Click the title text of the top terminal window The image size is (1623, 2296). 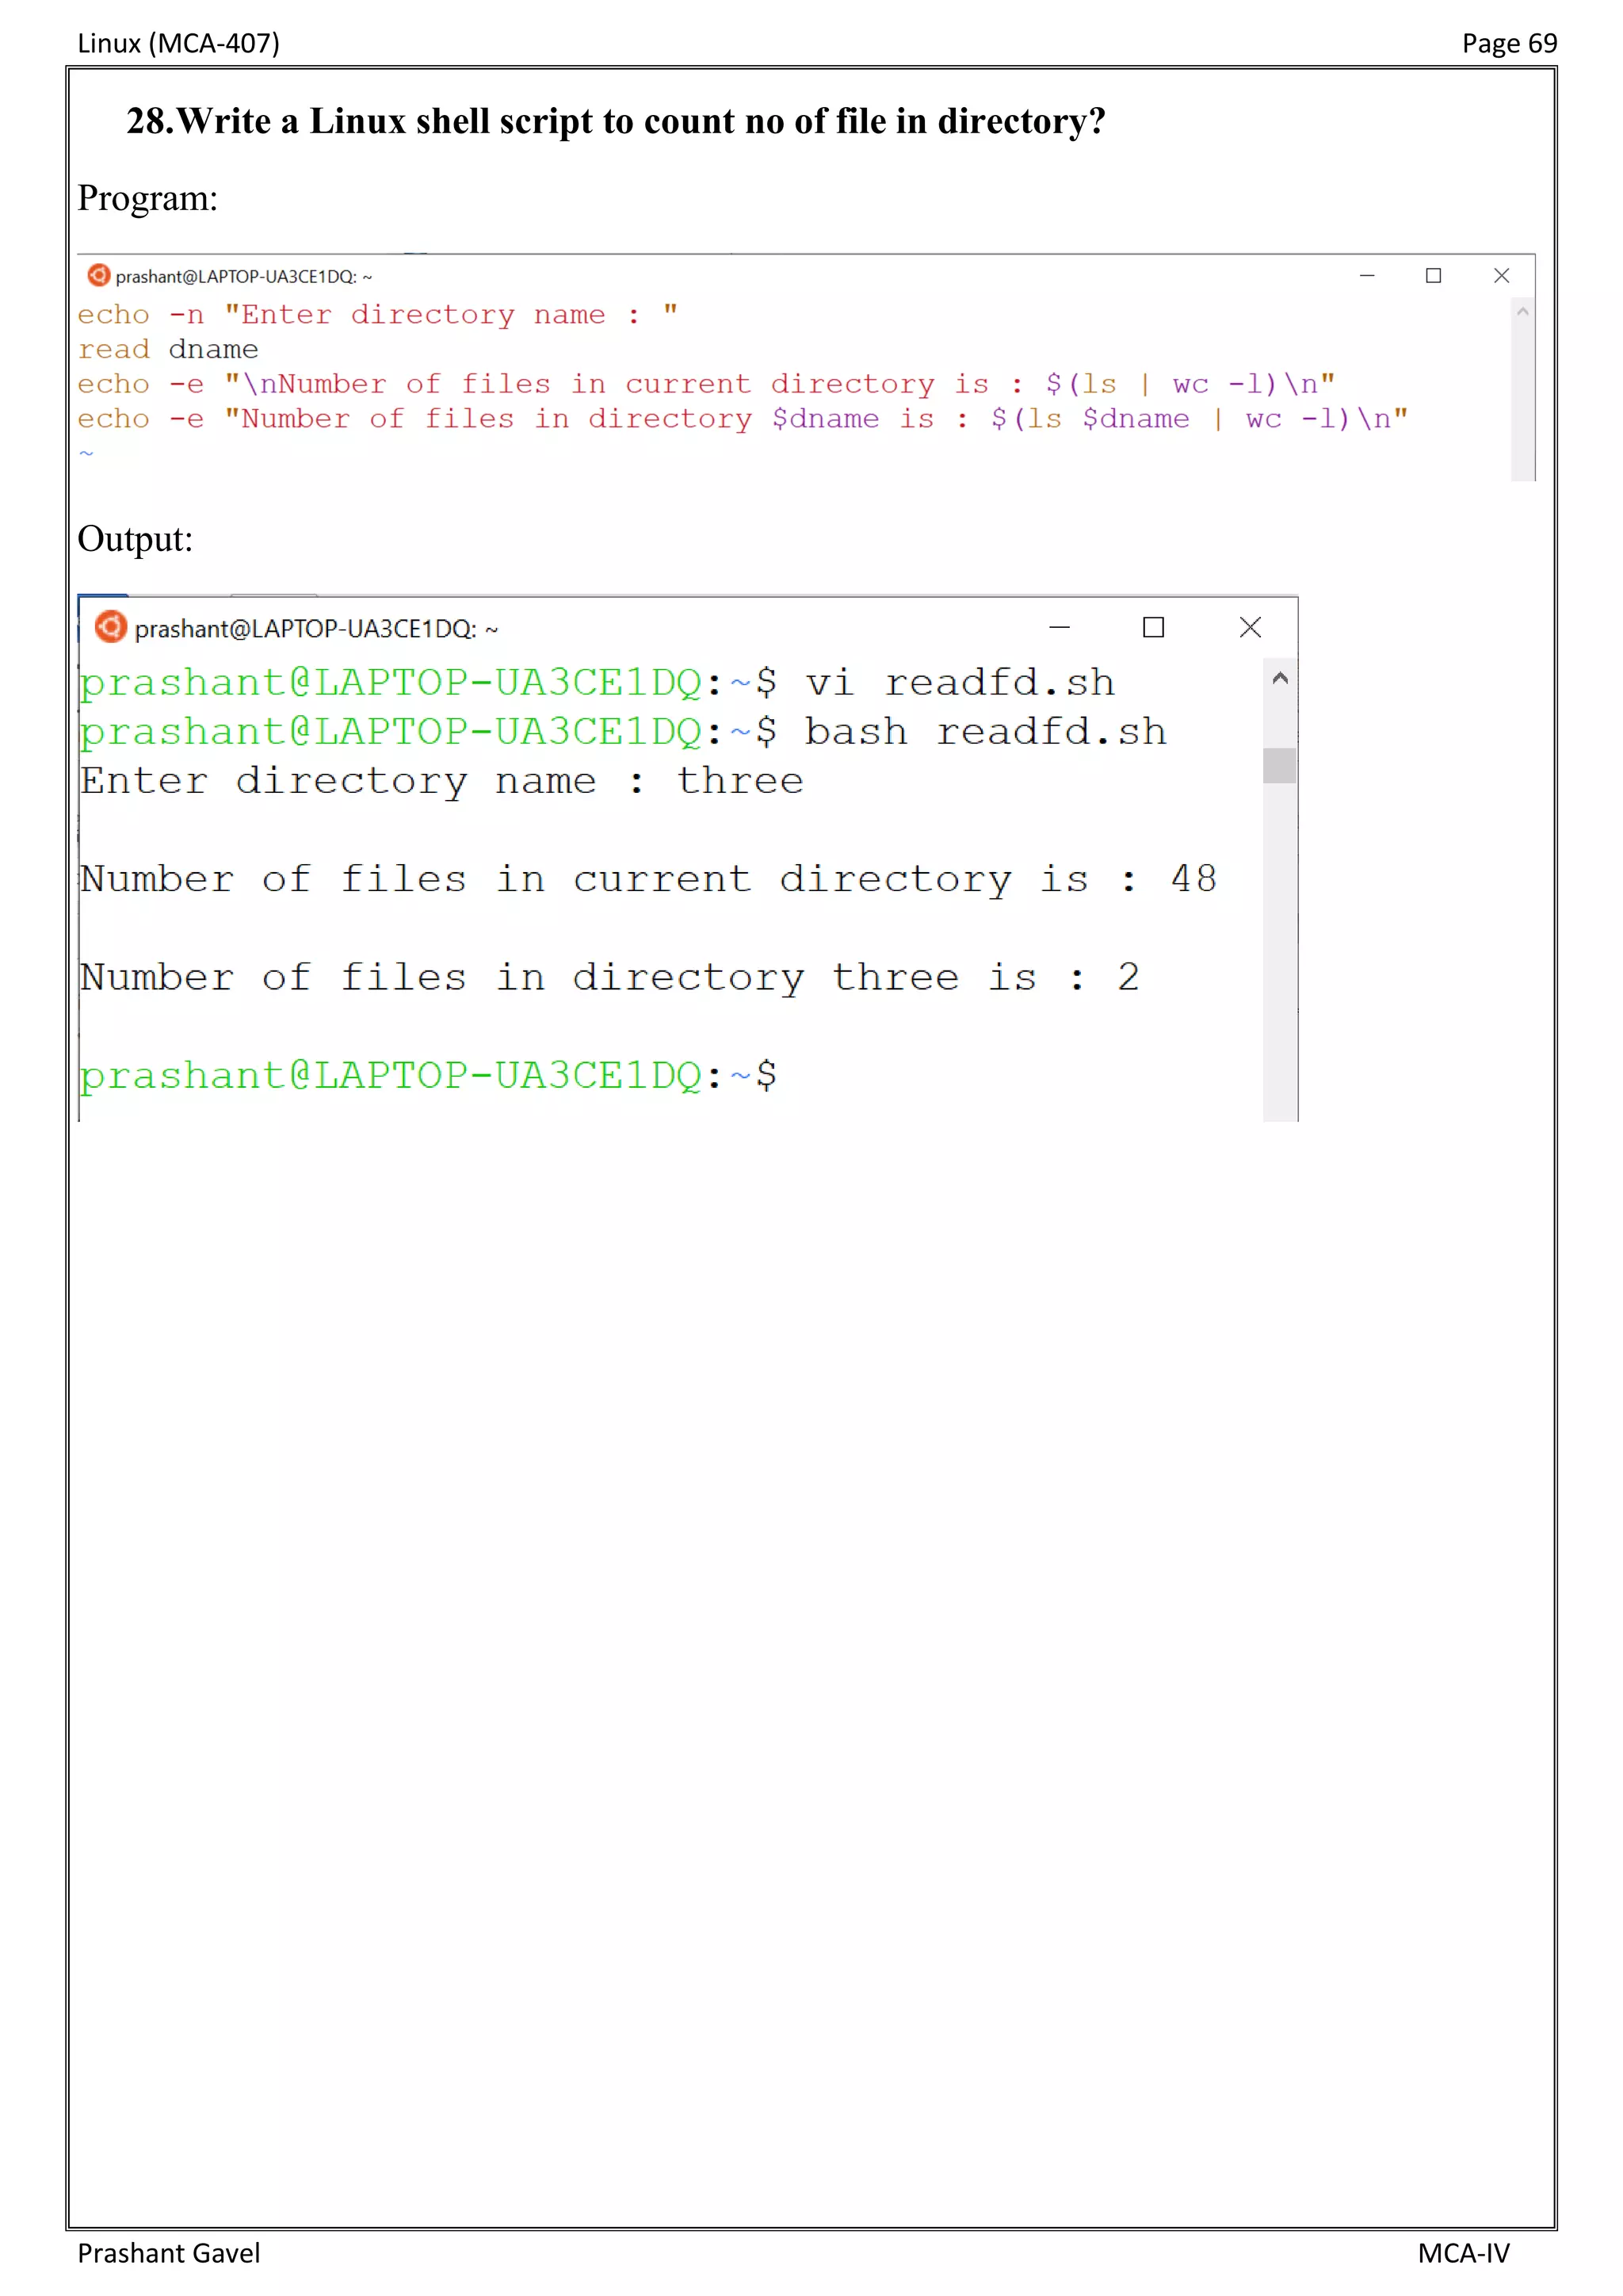242,276
